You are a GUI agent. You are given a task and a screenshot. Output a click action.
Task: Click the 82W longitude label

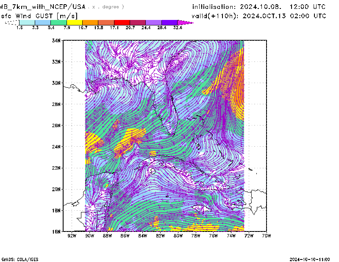(x=161, y=236)
